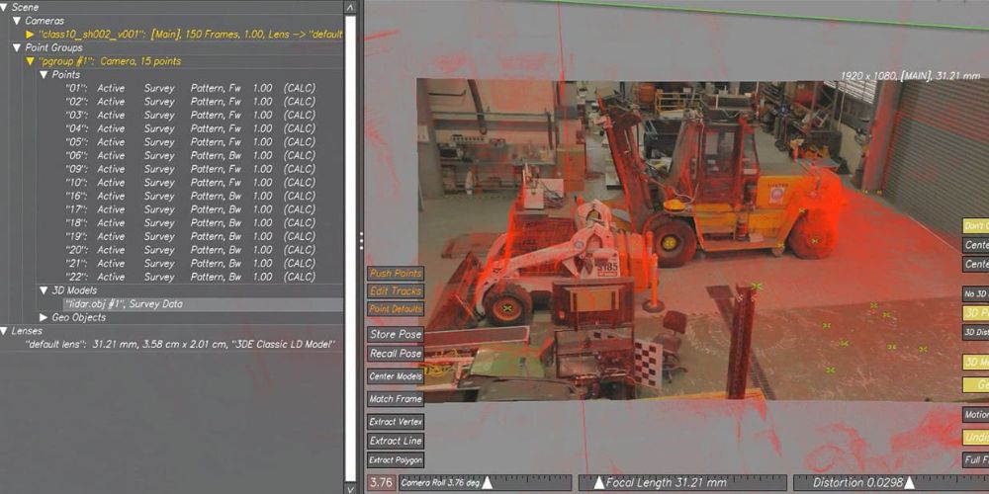Viewport: 989px width, 494px height.
Task: Click Recall Pose
Action: tap(396, 354)
